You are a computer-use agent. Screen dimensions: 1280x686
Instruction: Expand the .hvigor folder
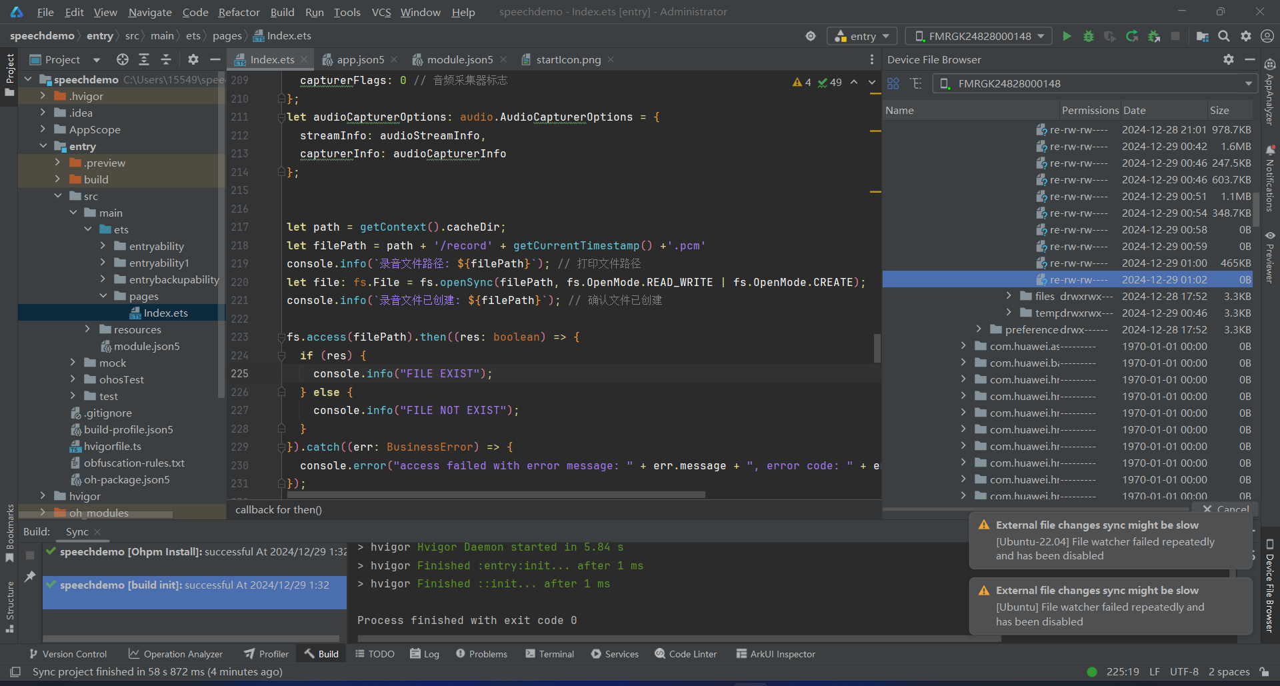tap(43, 96)
